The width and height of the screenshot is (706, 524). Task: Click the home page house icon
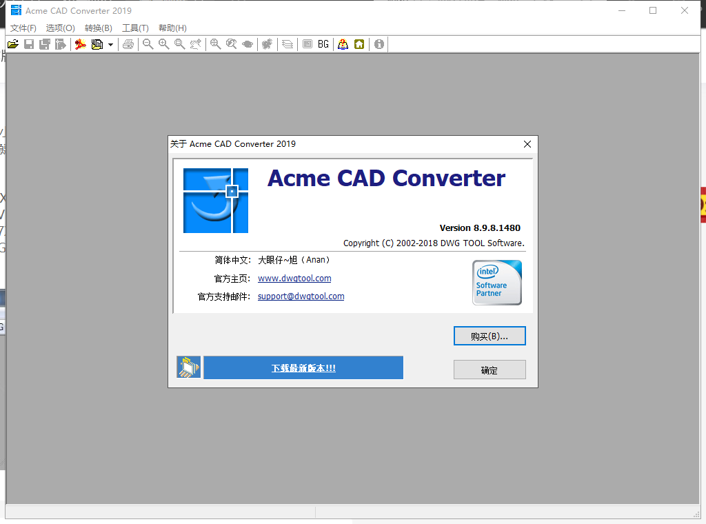point(359,44)
